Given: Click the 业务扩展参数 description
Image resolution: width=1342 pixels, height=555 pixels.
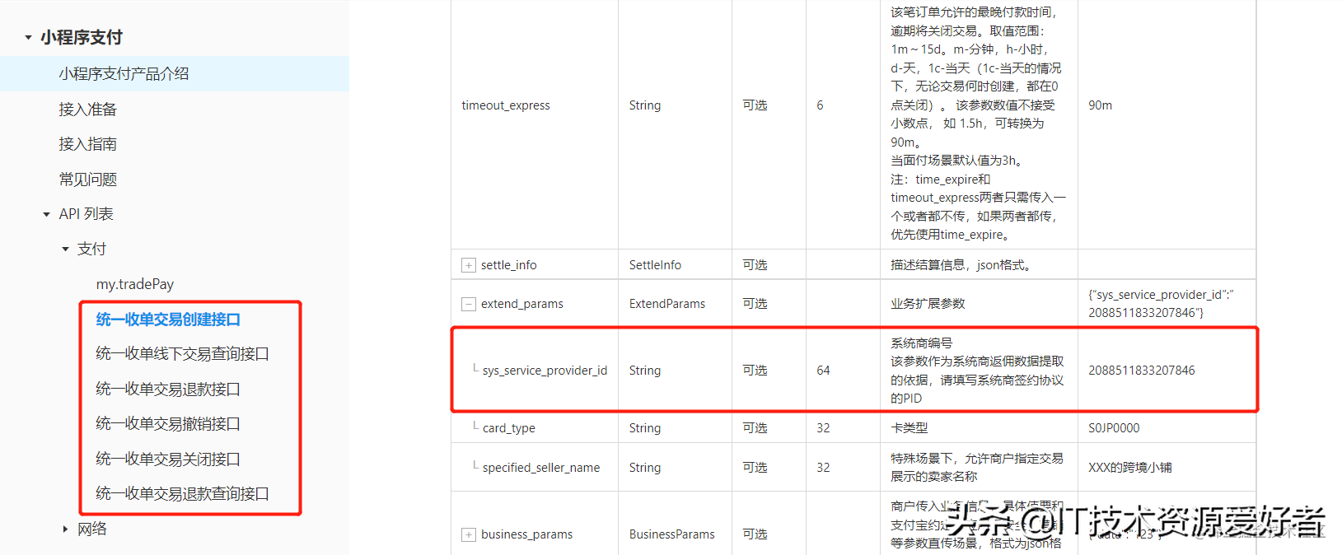Looking at the screenshot, I should pyautogui.click(x=928, y=304).
